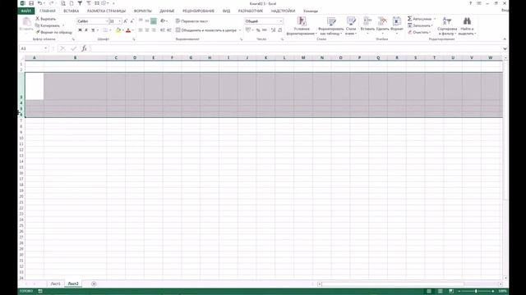Switch to the ДАННЫЕ tab
Viewport: 526px width, 295px height.
click(167, 11)
